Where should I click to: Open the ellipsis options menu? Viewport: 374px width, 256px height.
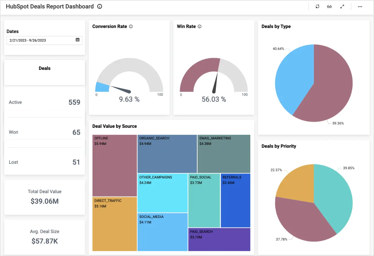point(360,6)
